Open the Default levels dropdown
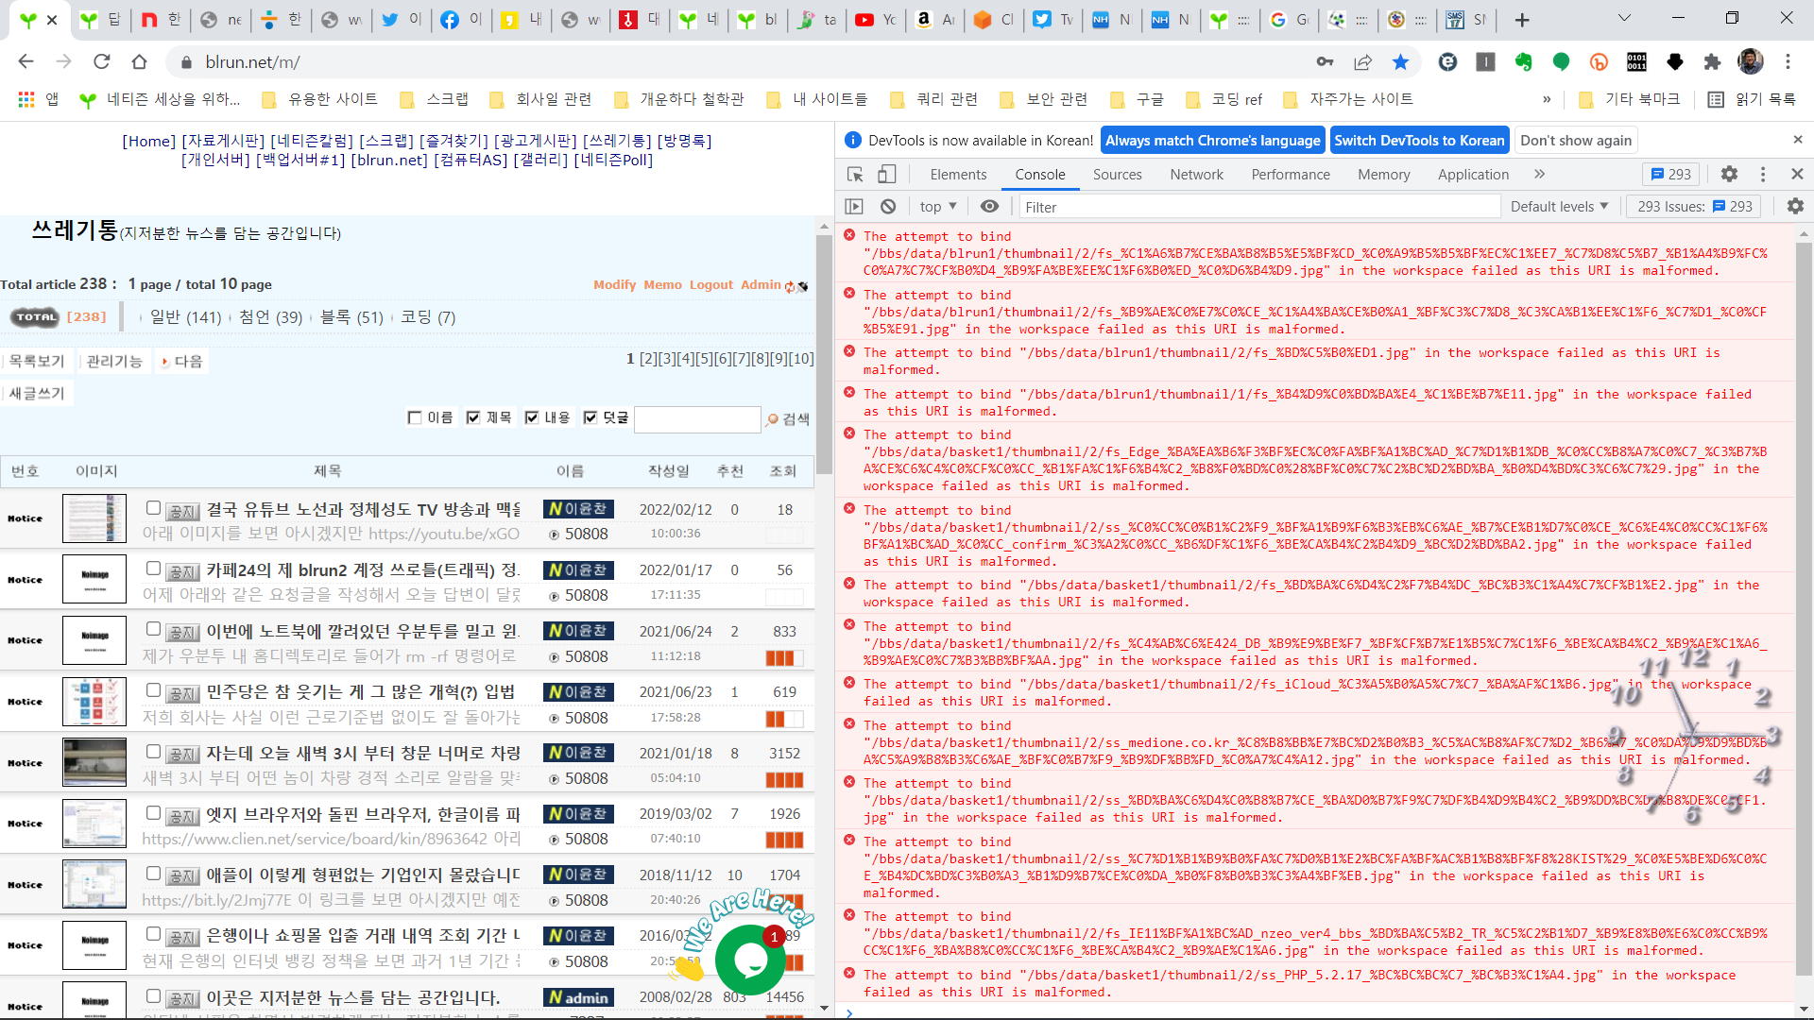The height and width of the screenshot is (1020, 1814). [x=1559, y=206]
